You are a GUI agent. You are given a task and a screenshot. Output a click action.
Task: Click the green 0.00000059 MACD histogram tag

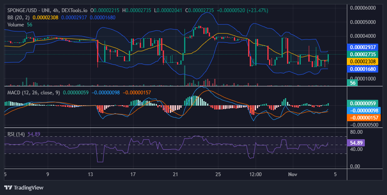363,103
